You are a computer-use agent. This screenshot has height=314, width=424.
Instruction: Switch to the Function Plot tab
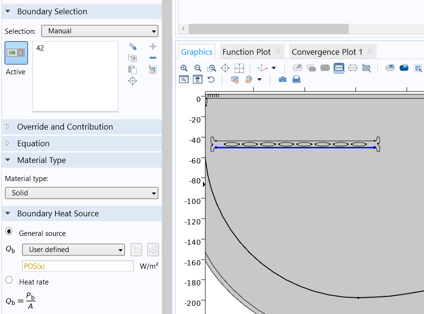coord(246,52)
